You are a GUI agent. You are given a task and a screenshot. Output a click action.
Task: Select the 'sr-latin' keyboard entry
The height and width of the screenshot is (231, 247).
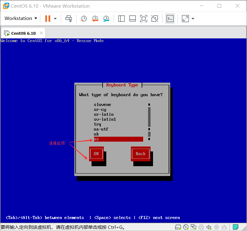pos(119,115)
